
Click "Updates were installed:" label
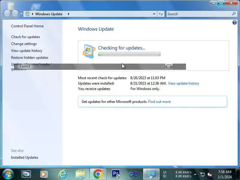(96, 83)
